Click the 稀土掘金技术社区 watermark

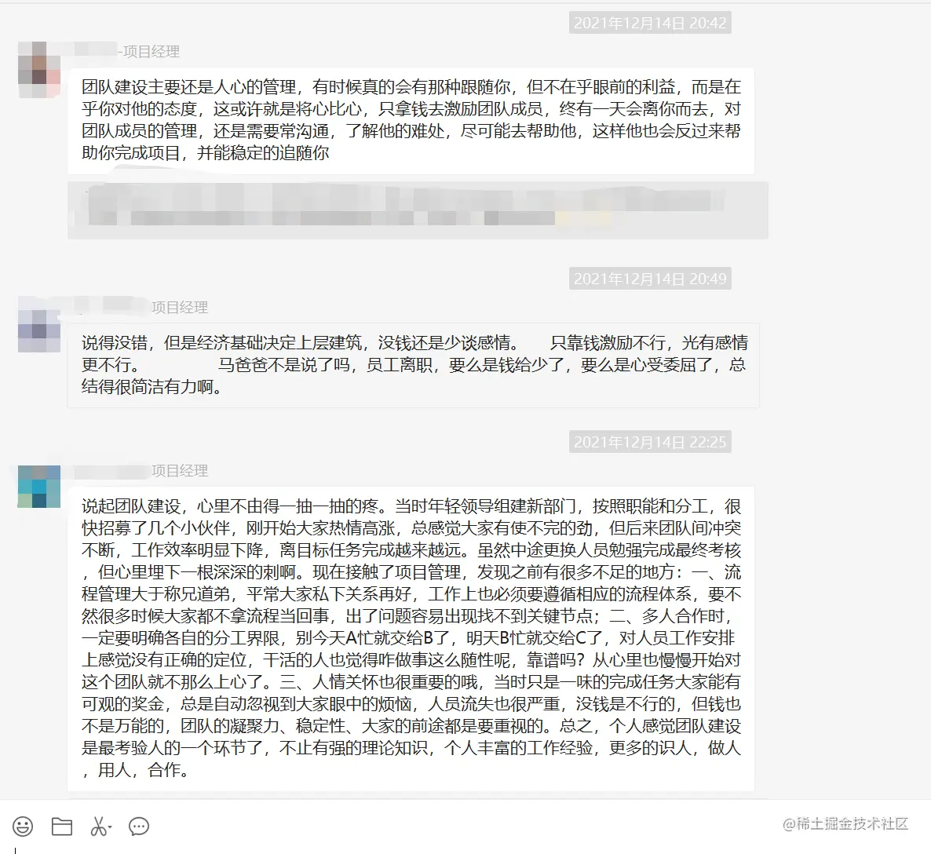point(845,823)
